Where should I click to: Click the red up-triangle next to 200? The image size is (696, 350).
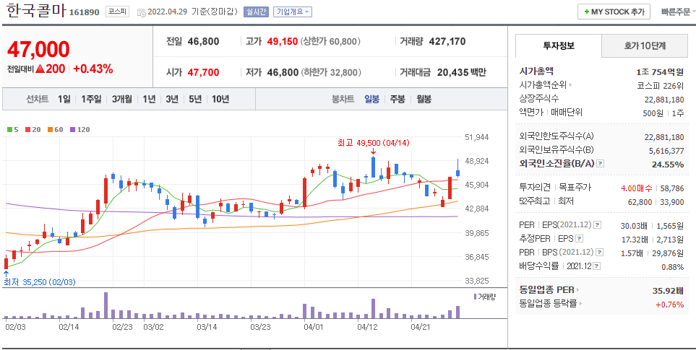tap(40, 69)
